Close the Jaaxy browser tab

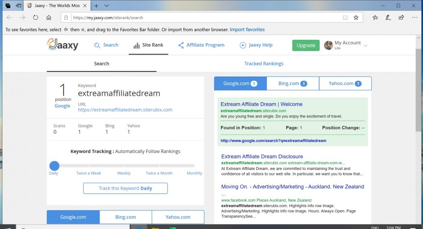coord(85,5)
